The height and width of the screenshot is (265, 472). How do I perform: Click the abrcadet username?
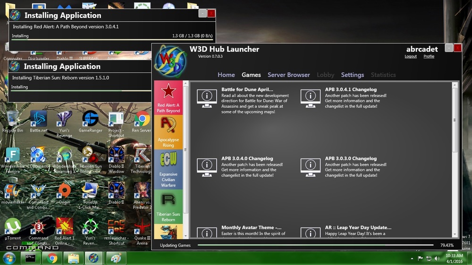pos(421,49)
